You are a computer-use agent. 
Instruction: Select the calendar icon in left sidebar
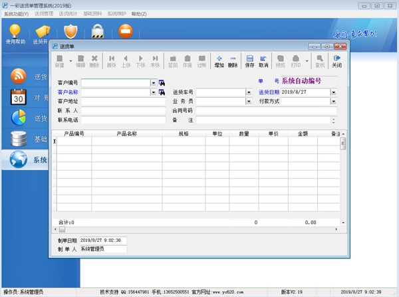pos(20,96)
